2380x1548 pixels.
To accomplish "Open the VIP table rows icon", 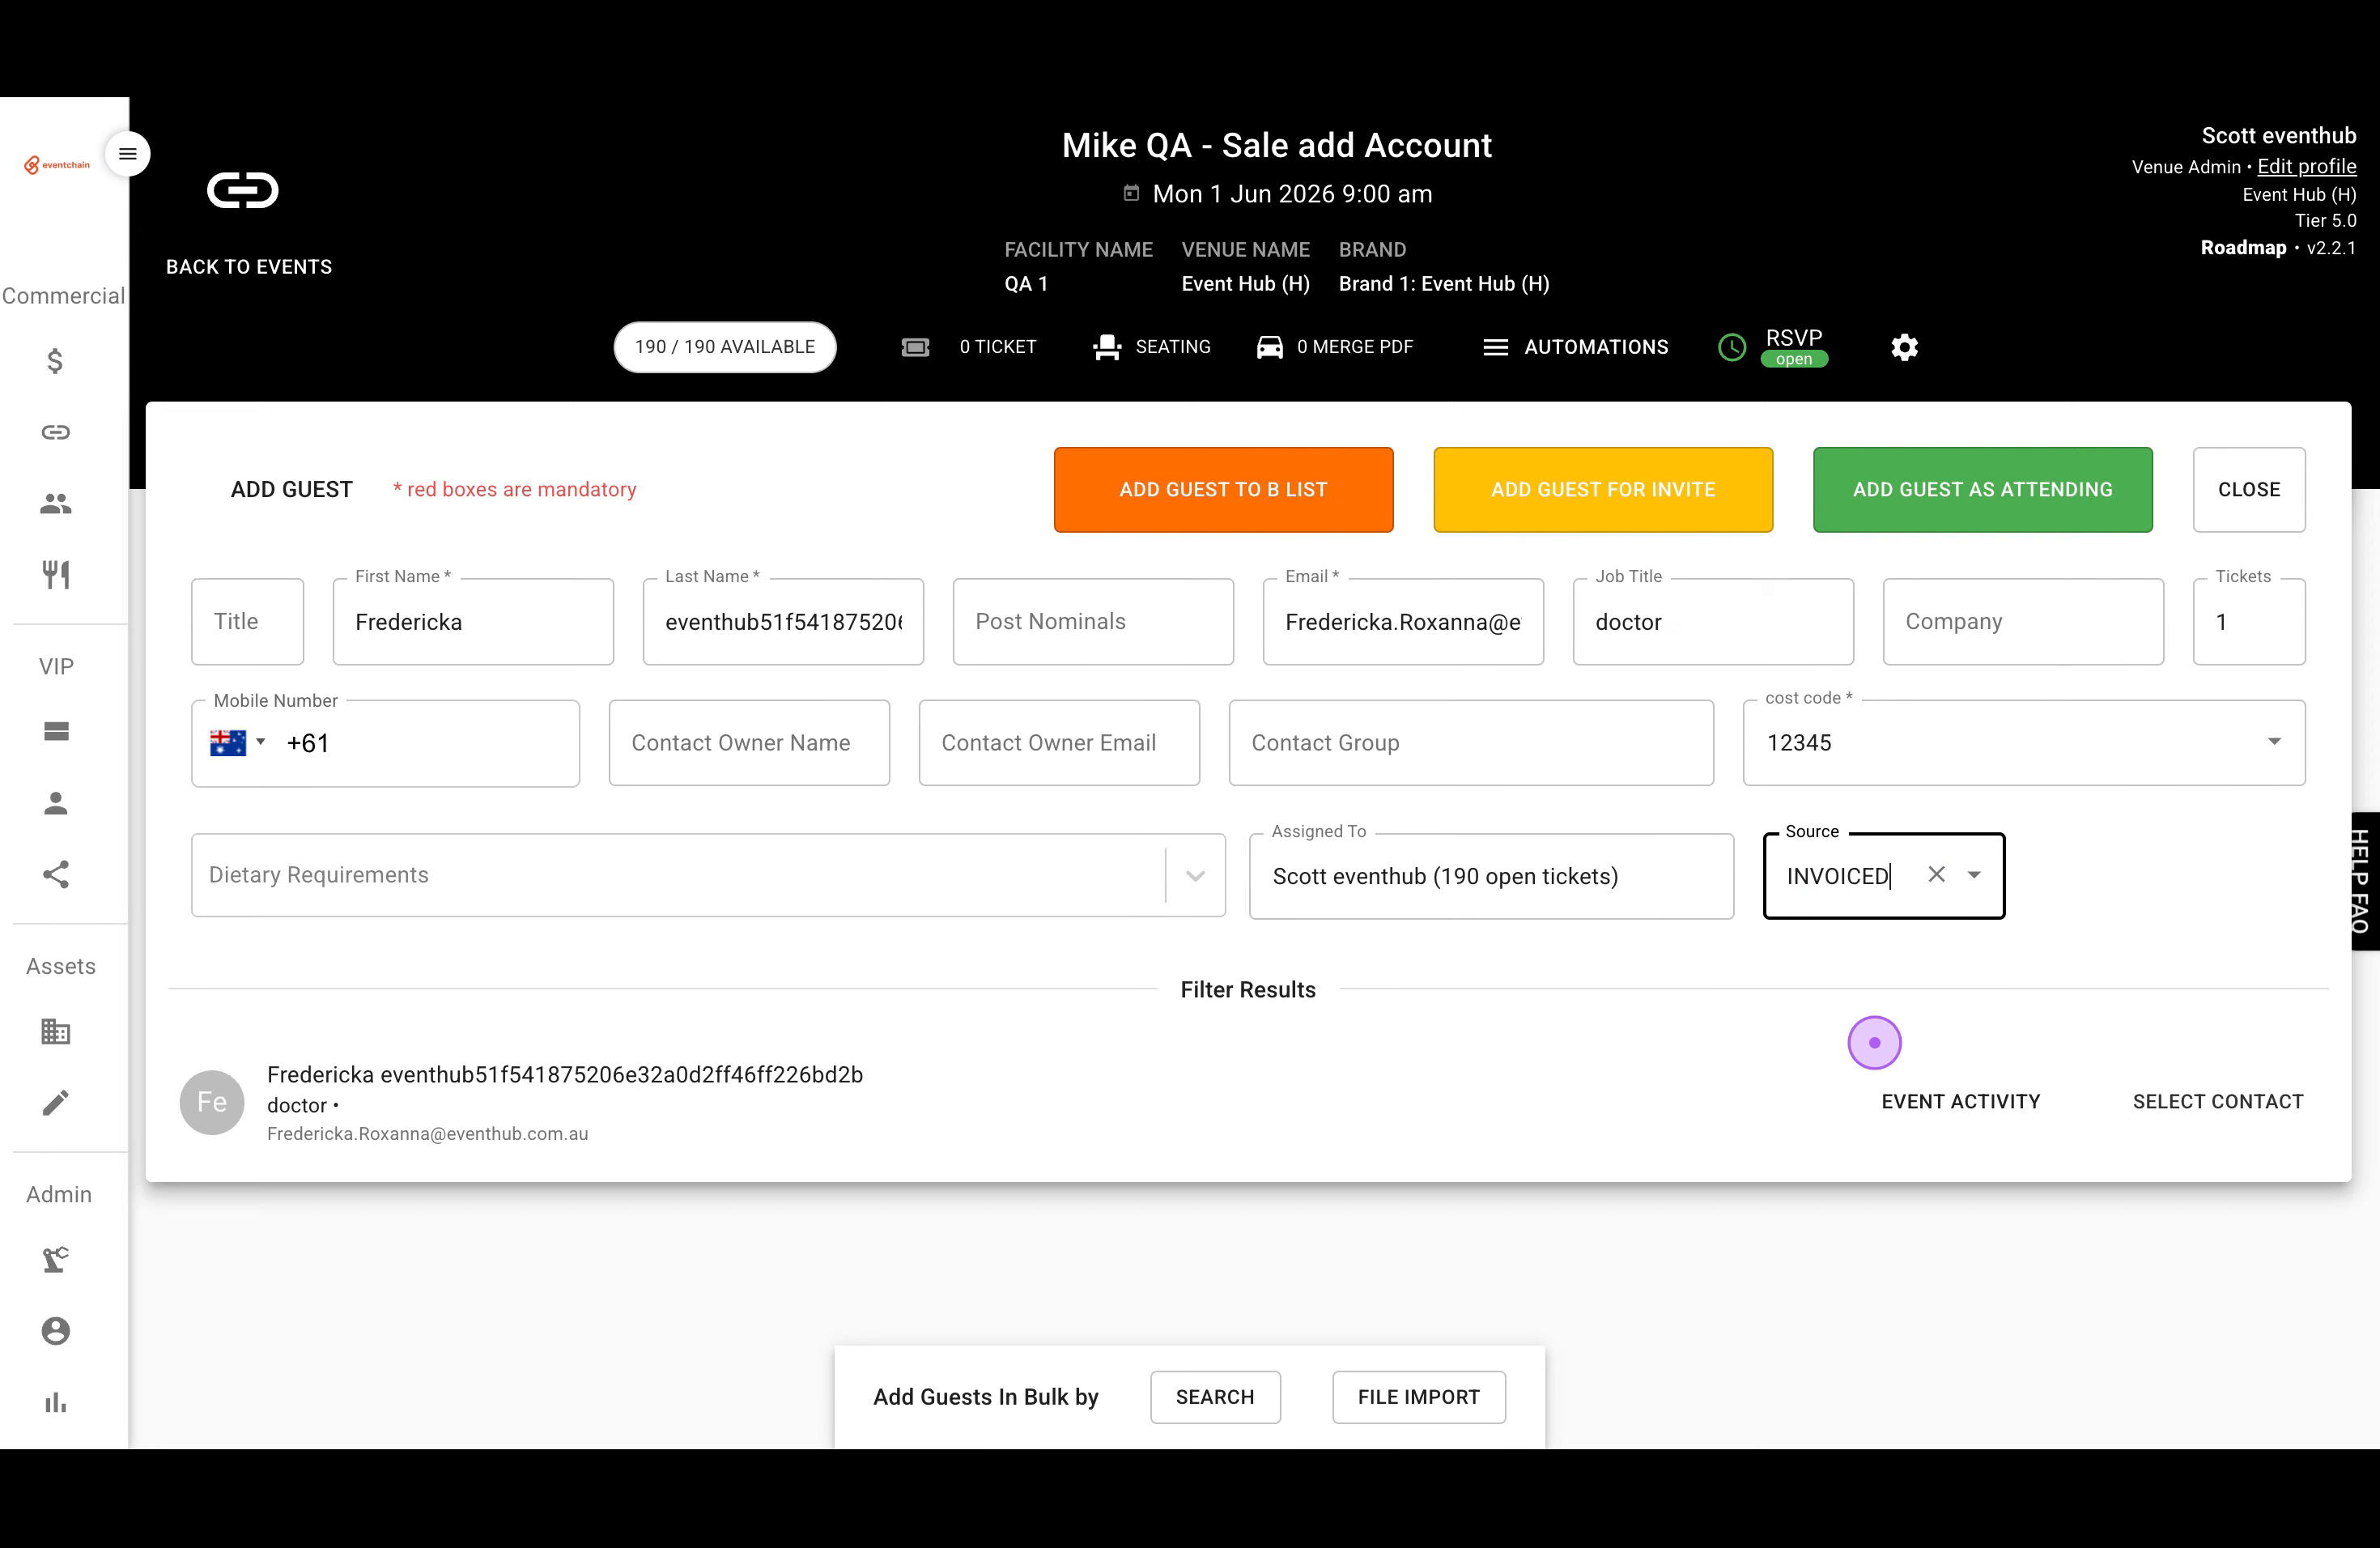I will click(x=56, y=732).
